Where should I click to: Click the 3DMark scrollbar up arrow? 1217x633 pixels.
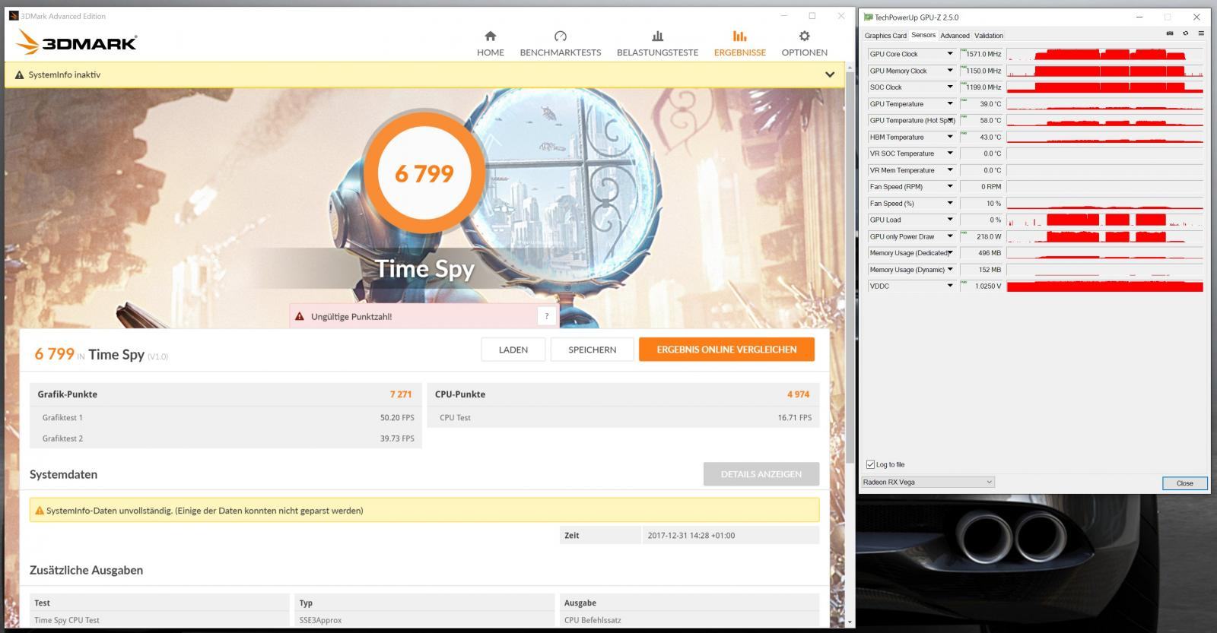(x=850, y=68)
